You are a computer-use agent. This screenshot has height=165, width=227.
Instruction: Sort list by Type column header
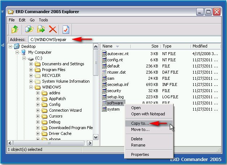pyautogui.click(x=176, y=46)
